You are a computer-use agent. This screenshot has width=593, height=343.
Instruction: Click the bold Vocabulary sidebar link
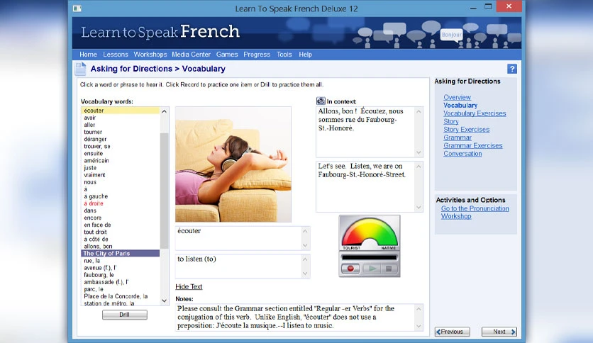click(x=460, y=106)
